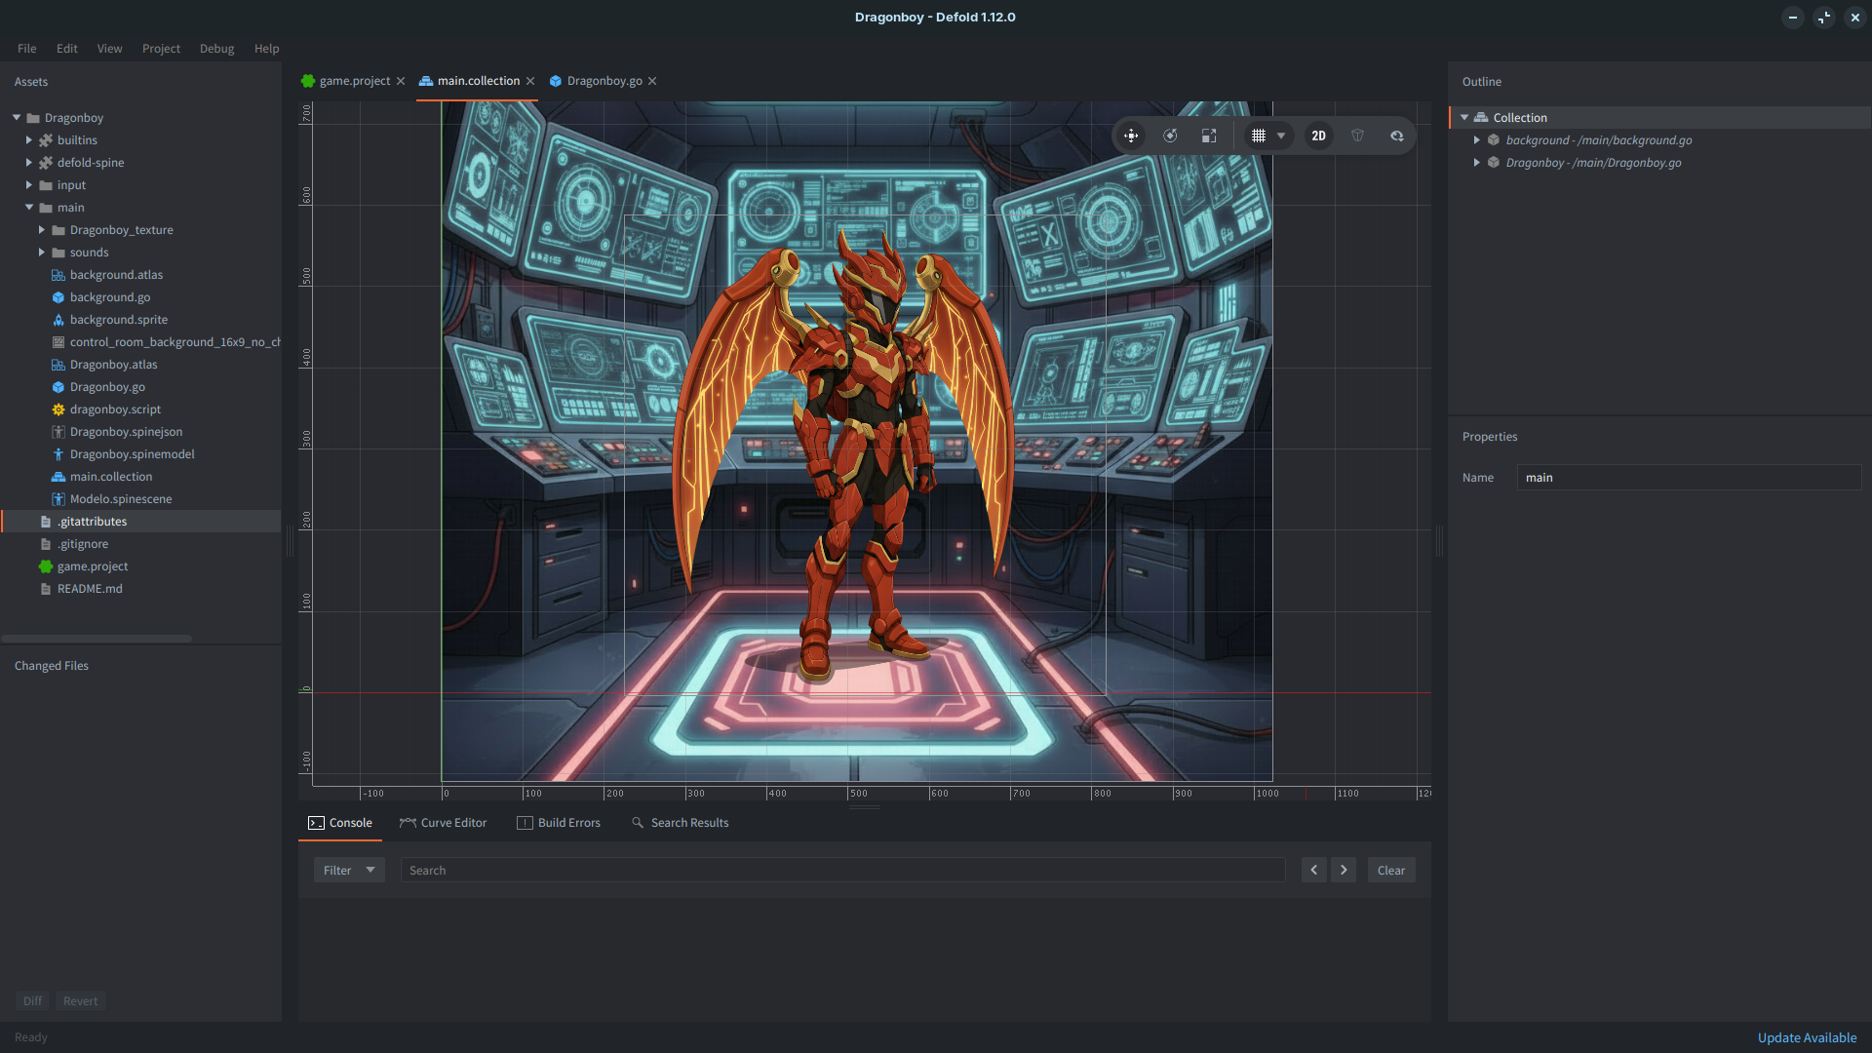Click the Assets panel horizontal scrollbar
This screenshot has width=1872, height=1053.
(x=97, y=639)
